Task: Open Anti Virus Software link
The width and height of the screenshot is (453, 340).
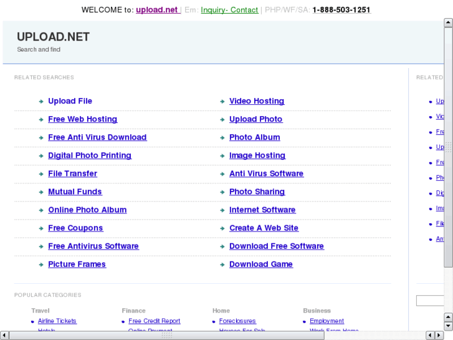Action: pyautogui.click(x=266, y=173)
